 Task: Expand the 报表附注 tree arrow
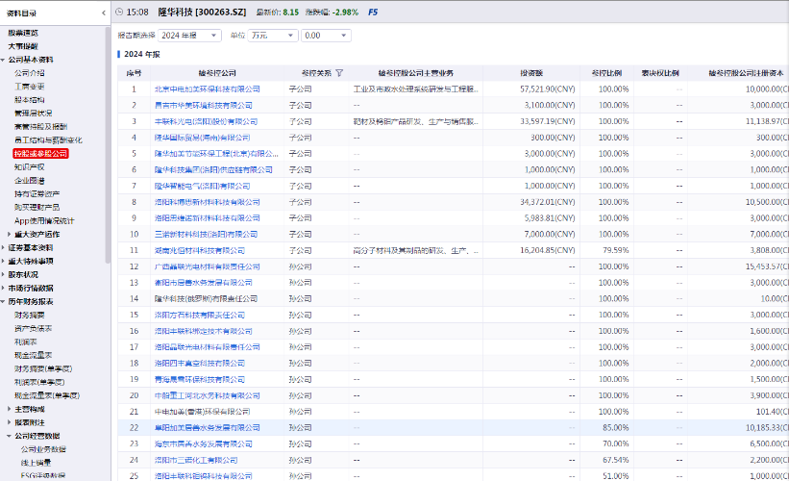click(x=9, y=422)
